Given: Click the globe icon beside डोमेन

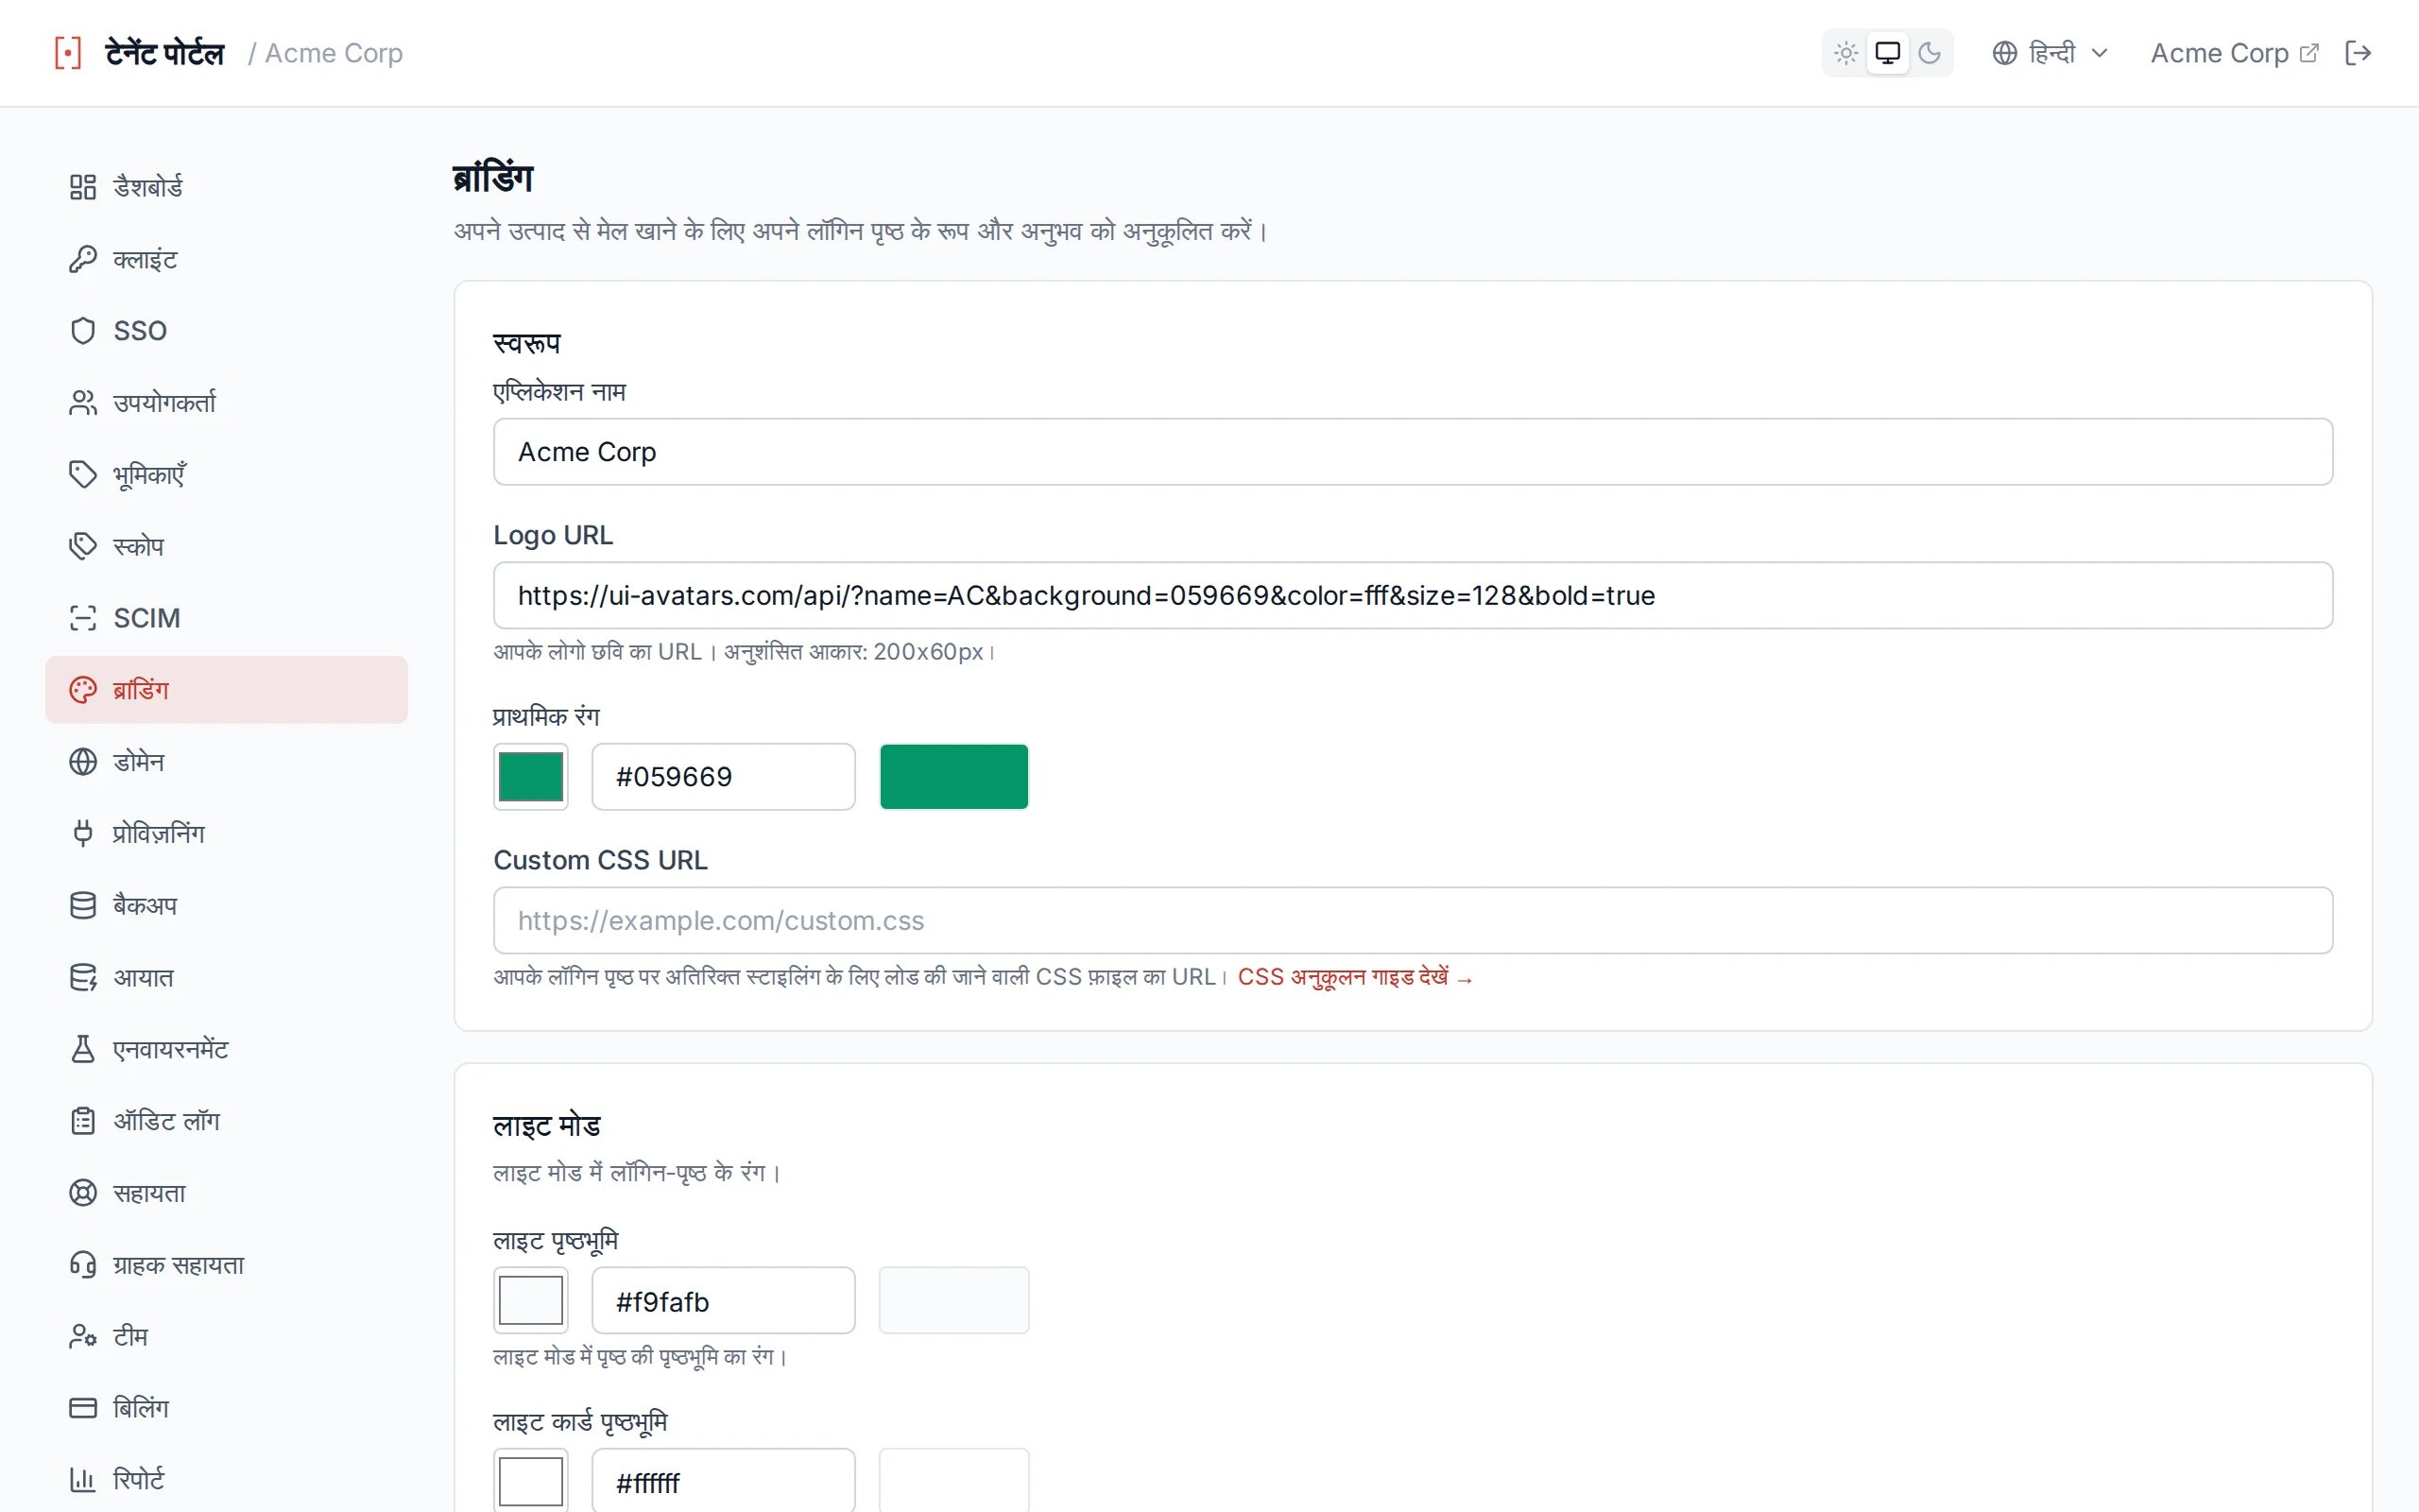Looking at the screenshot, I should tap(83, 762).
